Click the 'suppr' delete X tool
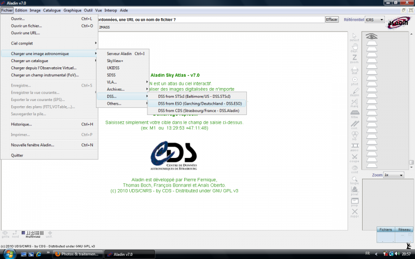This screenshot has width=415, height=259. (x=354, y=213)
